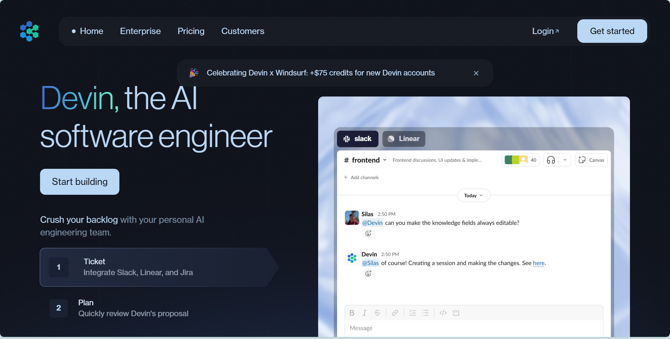Open the Enterprise nav item
The image size is (670, 339).
[x=140, y=31]
